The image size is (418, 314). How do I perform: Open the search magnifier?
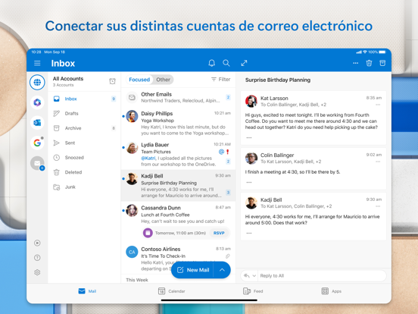226,63
